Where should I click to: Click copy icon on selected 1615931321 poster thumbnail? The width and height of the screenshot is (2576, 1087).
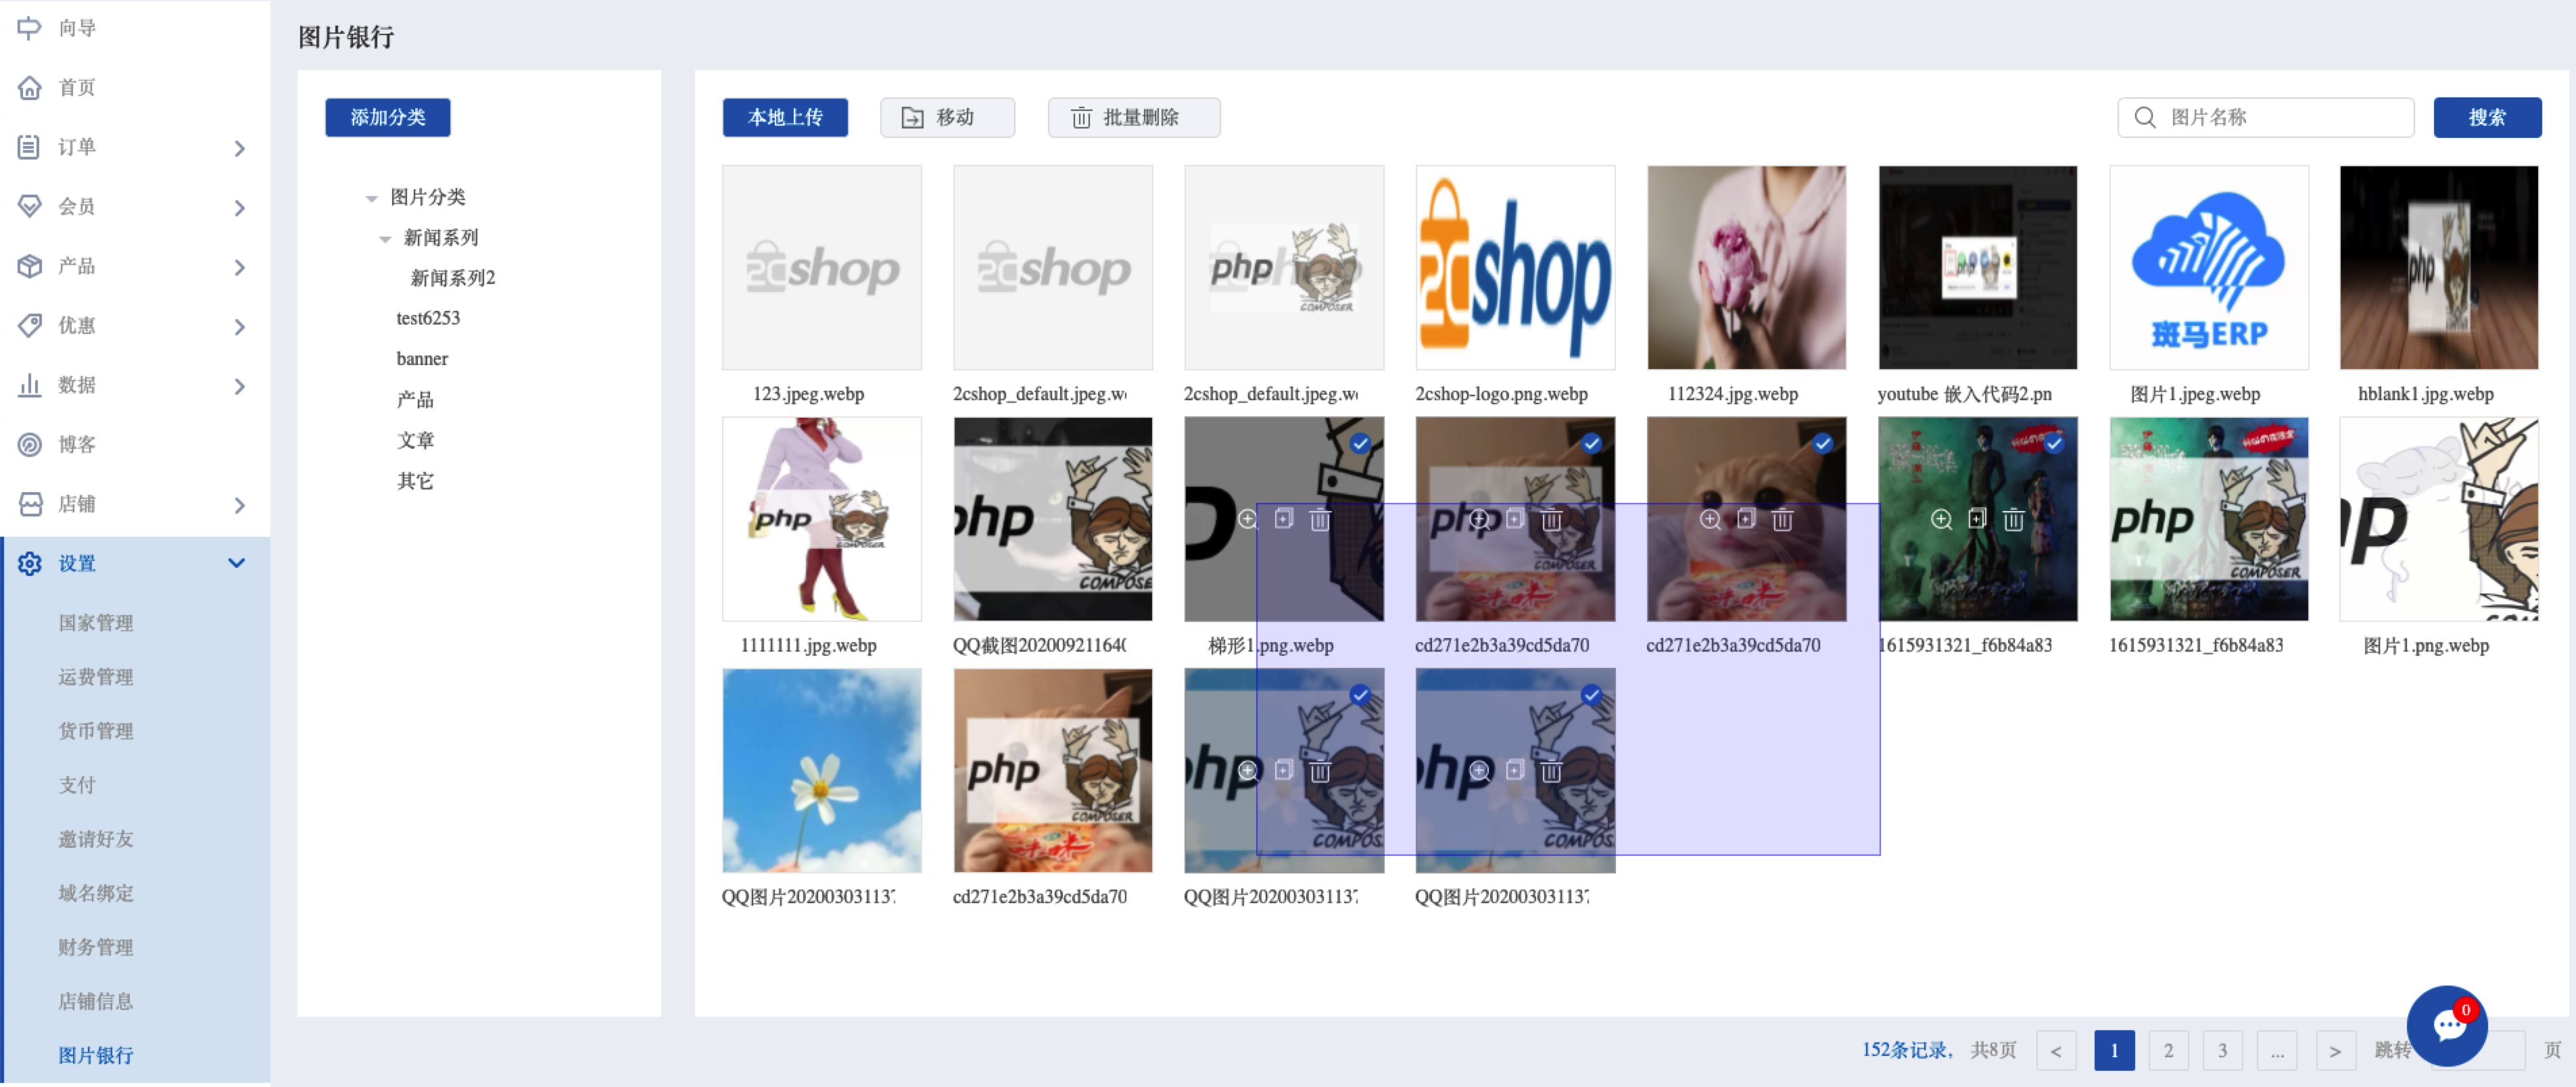click(x=1977, y=519)
